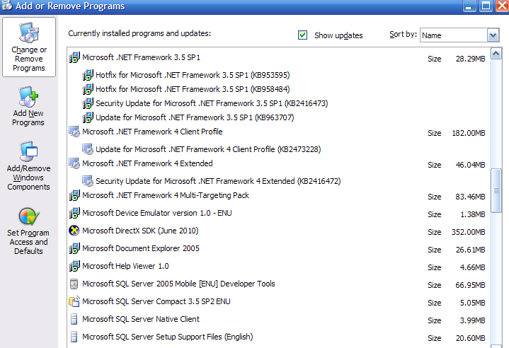This screenshot has width=509, height=348.
Task: Click the 352.00MB size value
Action: click(x=469, y=232)
